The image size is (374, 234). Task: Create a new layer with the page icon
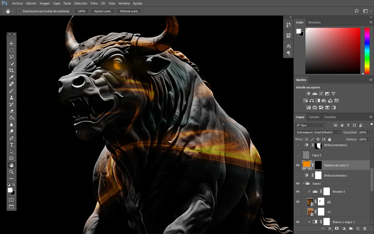358,228
